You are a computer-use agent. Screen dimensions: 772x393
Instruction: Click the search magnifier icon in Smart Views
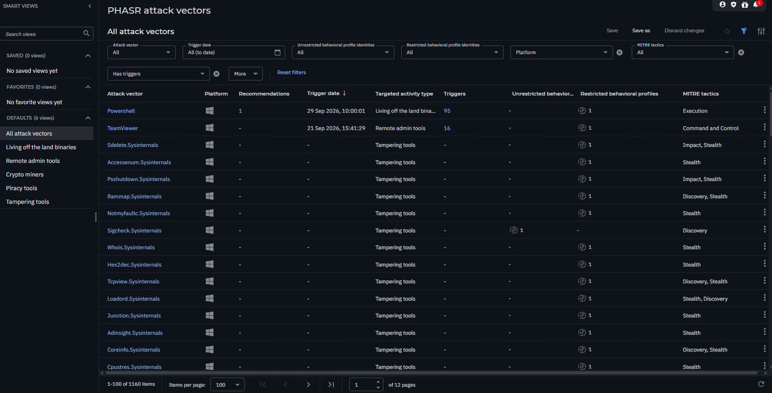point(87,34)
